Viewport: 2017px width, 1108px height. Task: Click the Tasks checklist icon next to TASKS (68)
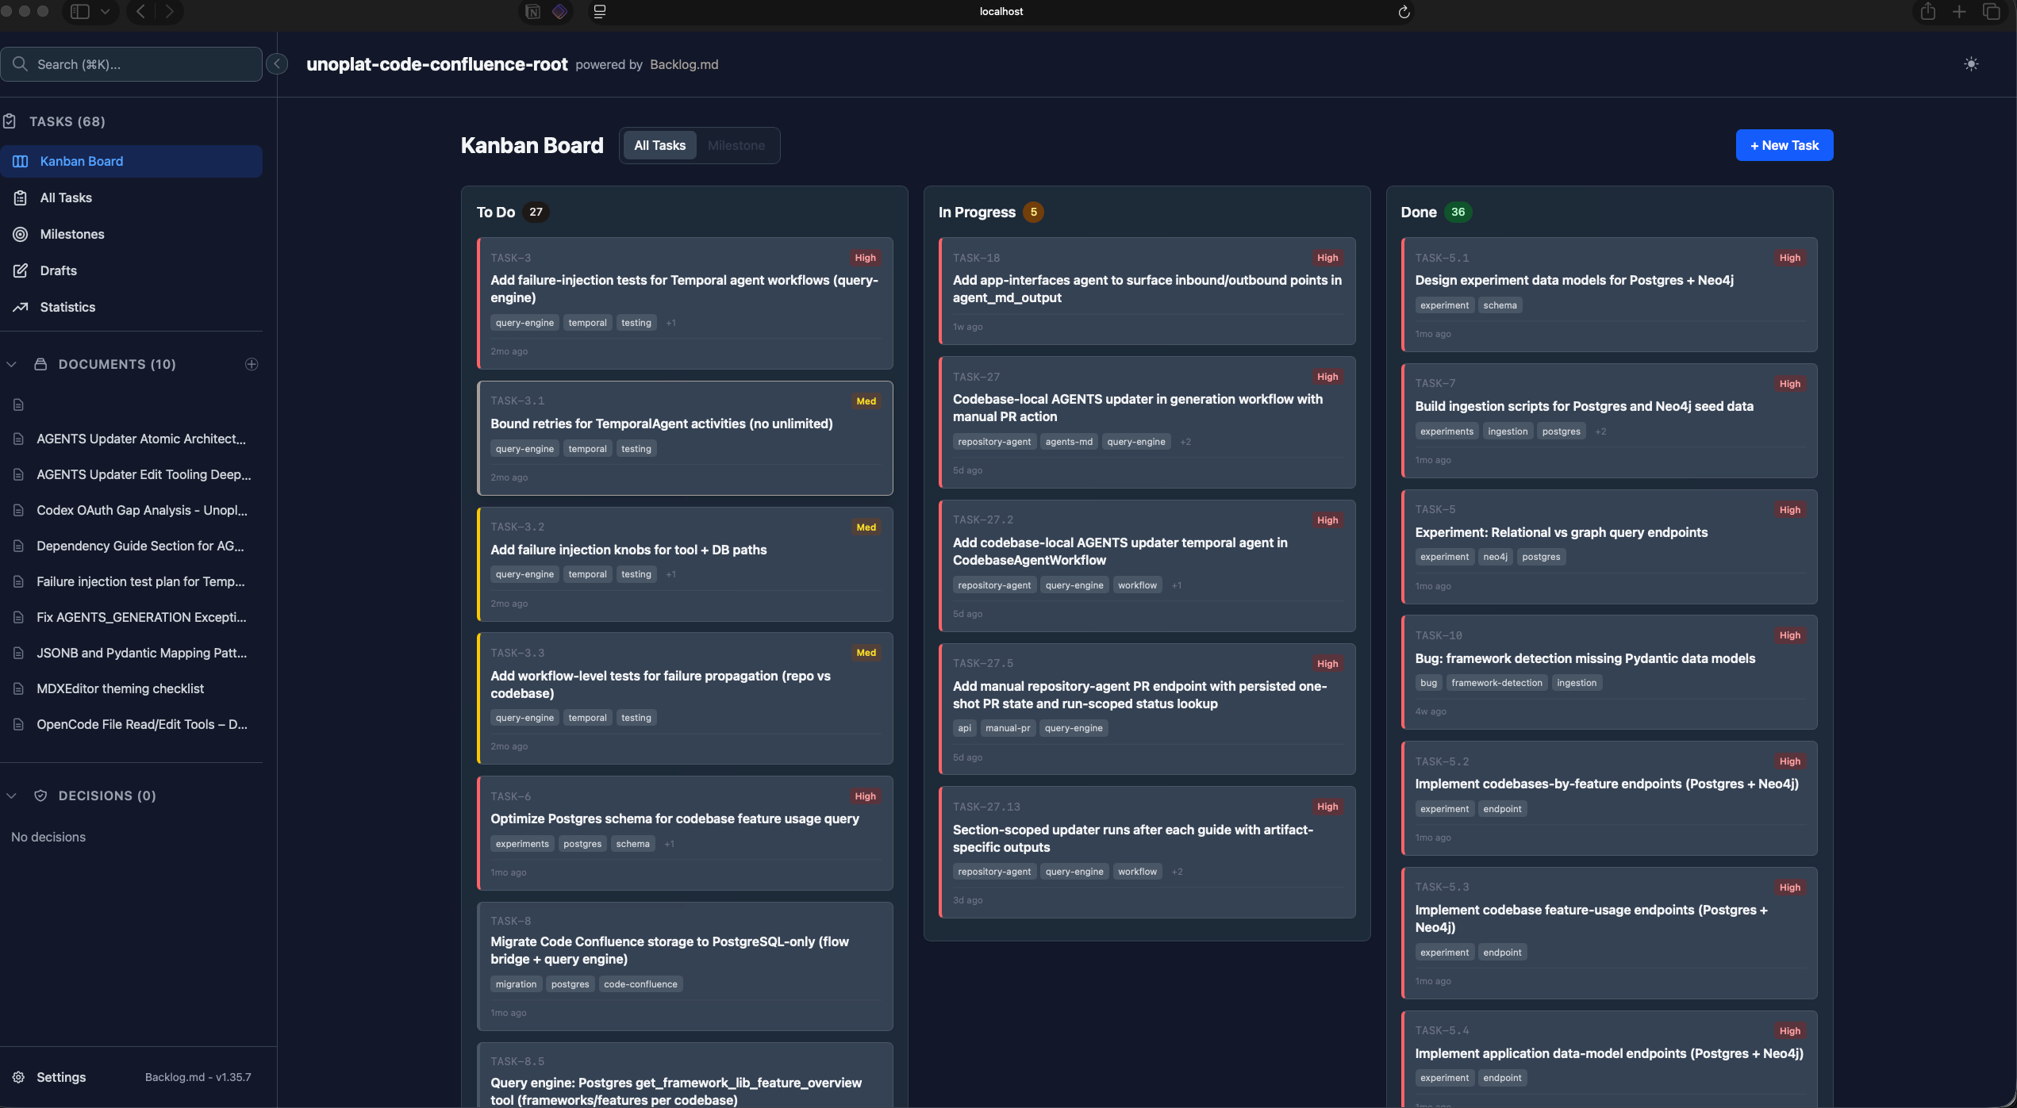pyautogui.click(x=10, y=121)
